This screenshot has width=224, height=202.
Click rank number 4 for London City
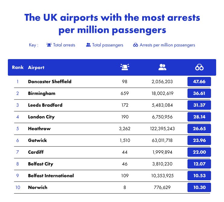[x=18, y=117]
